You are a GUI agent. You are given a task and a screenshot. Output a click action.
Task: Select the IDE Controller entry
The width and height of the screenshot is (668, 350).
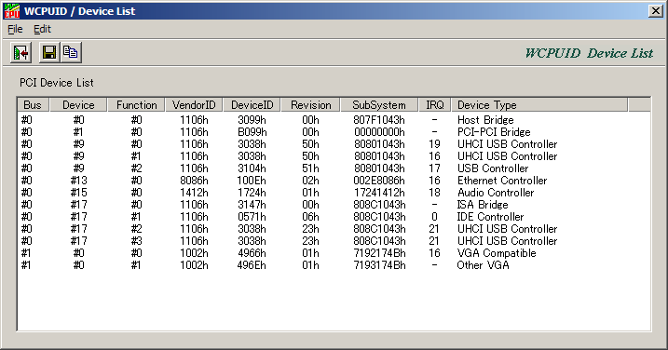click(x=334, y=217)
